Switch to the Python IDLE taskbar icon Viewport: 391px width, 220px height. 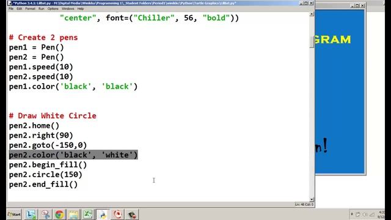pyautogui.click(x=103, y=215)
